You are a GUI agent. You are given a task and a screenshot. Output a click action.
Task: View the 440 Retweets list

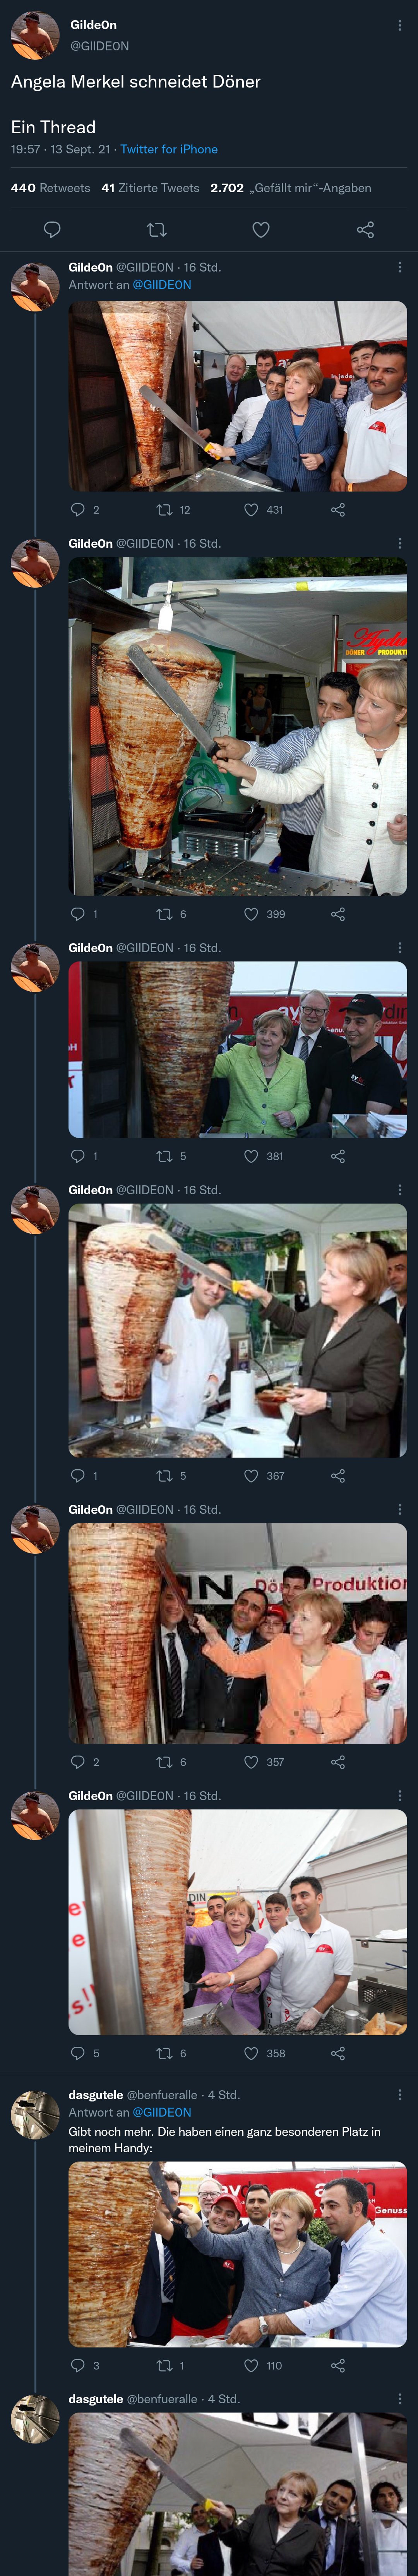(x=50, y=188)
